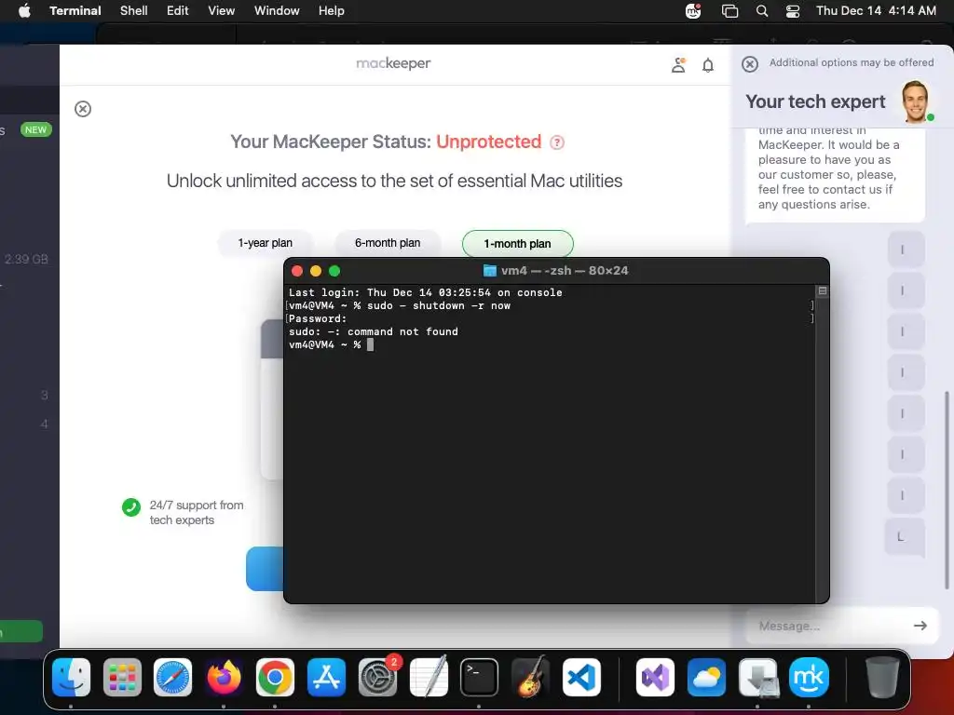Open the Shell menu
This screenshot has width=954, height=715.
click(x=134, y=10)
